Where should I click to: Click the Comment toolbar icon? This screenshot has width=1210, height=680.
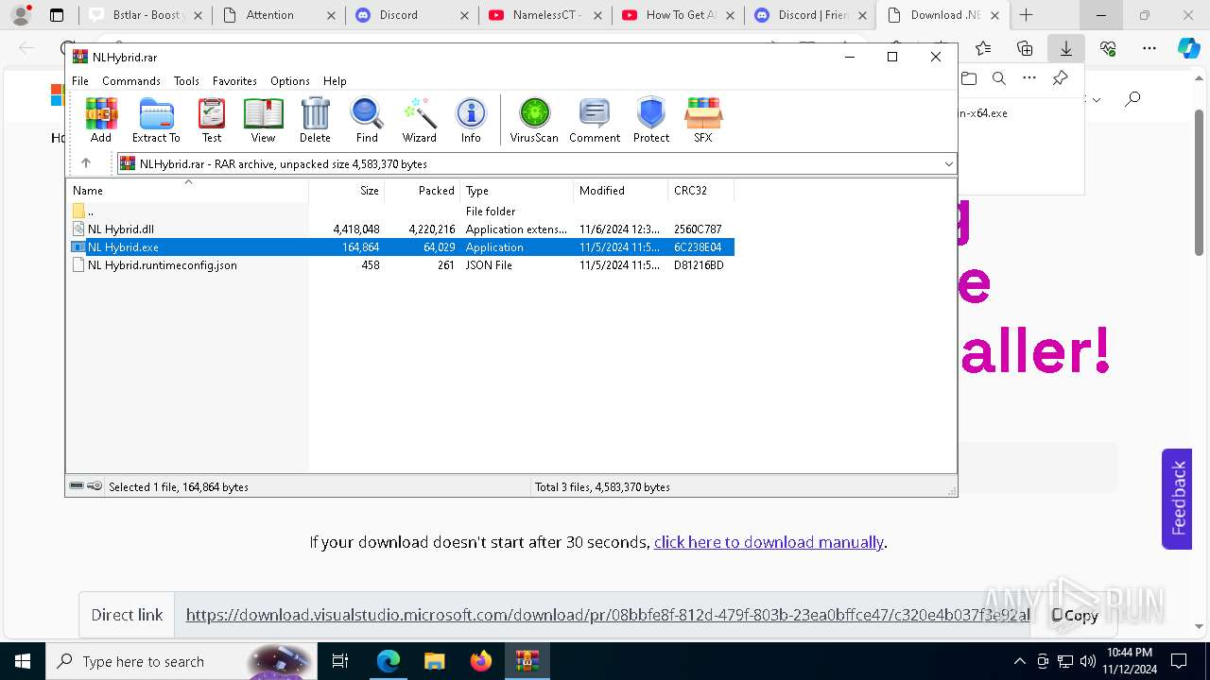click(595, 120)
